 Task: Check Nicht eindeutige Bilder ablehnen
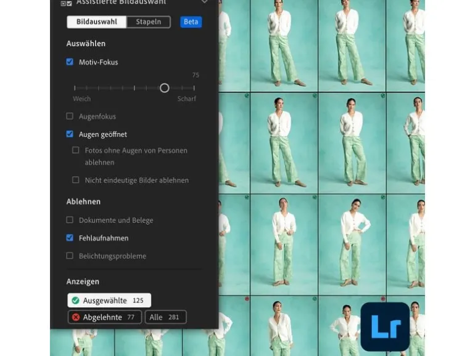point(76,180)
